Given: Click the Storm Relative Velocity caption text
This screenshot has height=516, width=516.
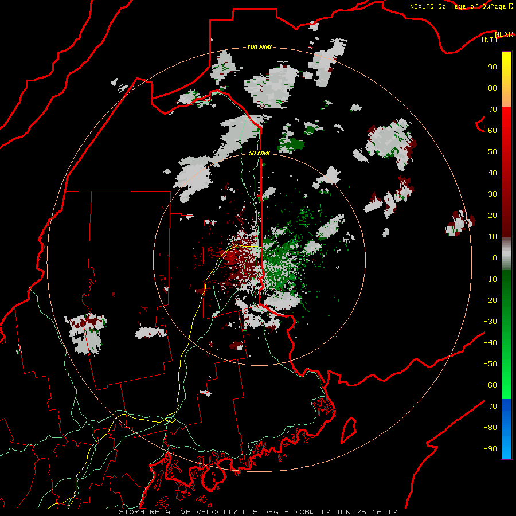Looking at the screenshot, I should [257, 512].
